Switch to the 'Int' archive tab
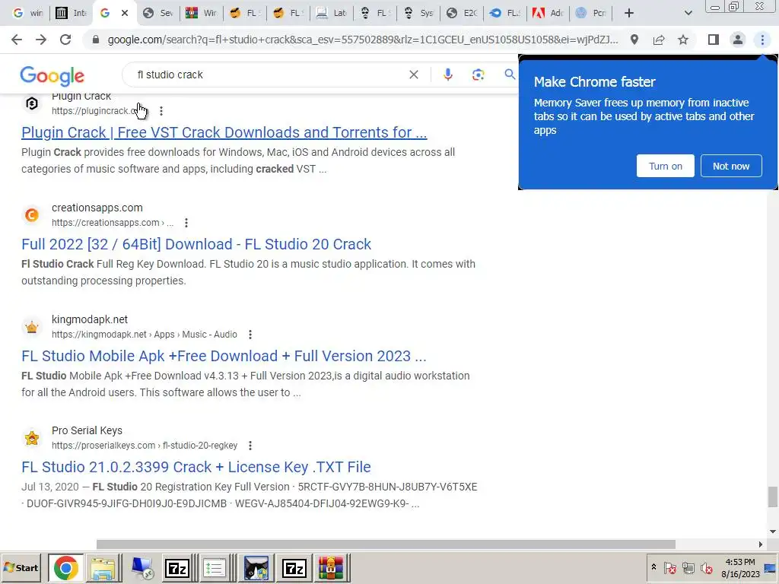 71,13
